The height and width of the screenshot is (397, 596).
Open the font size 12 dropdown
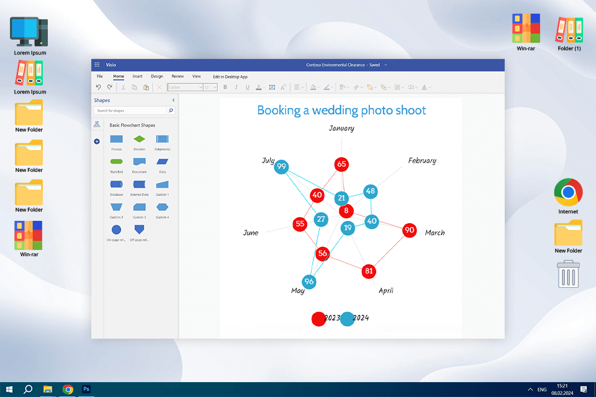point(210,87)
